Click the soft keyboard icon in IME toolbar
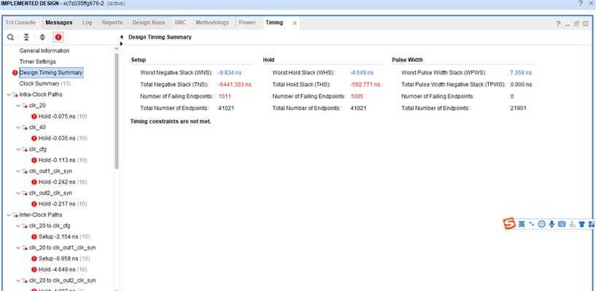Image resolution: width=596 pixels, height=291 pixels. tap(562, 224)
